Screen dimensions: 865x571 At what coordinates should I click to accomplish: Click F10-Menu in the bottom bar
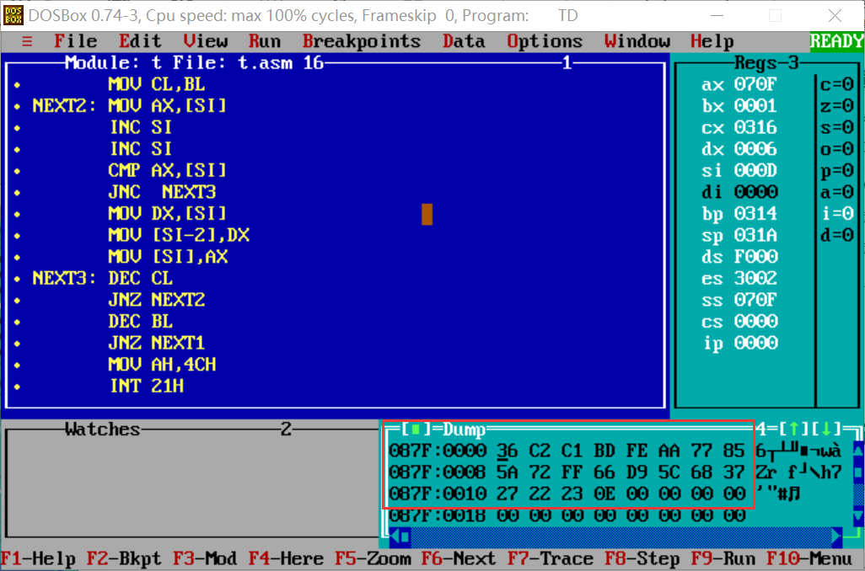click(x=809, y=559)
